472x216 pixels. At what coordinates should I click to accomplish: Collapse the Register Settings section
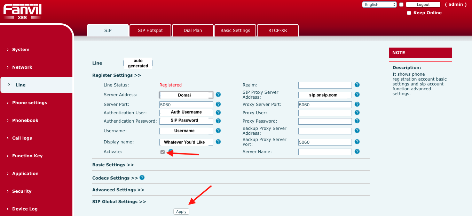coord(117,75)
